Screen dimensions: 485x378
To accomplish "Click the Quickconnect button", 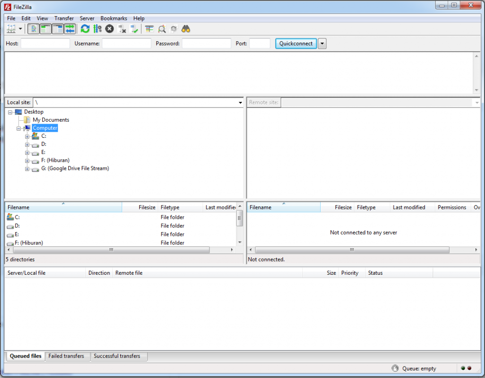I will tap(296, 44).
